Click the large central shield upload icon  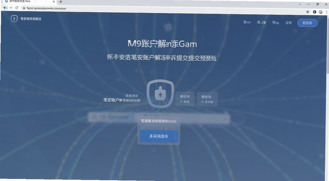point(160,94)
